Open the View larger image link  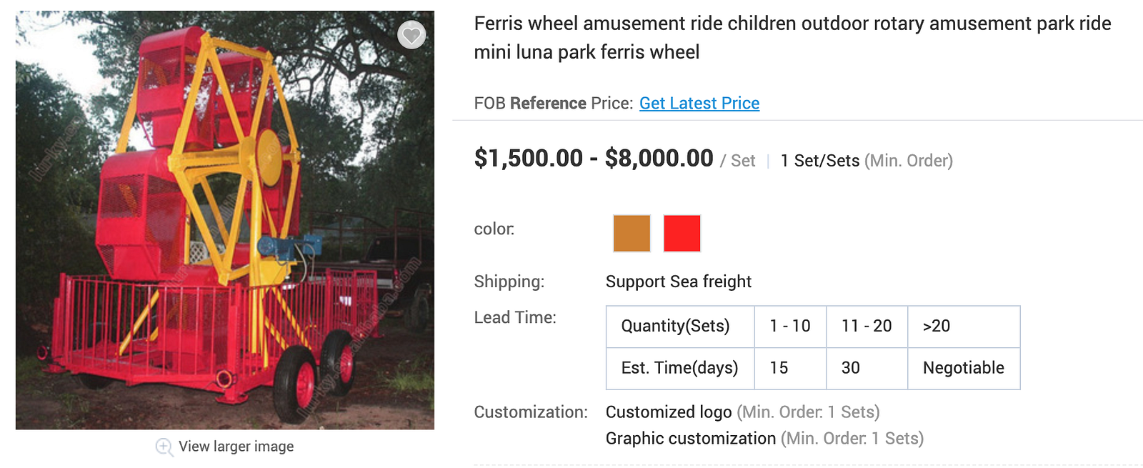(236, 447)
